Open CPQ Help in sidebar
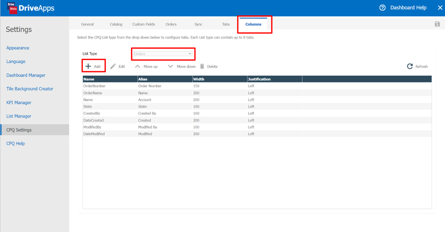445x232 pixels. tap(16, 143)
